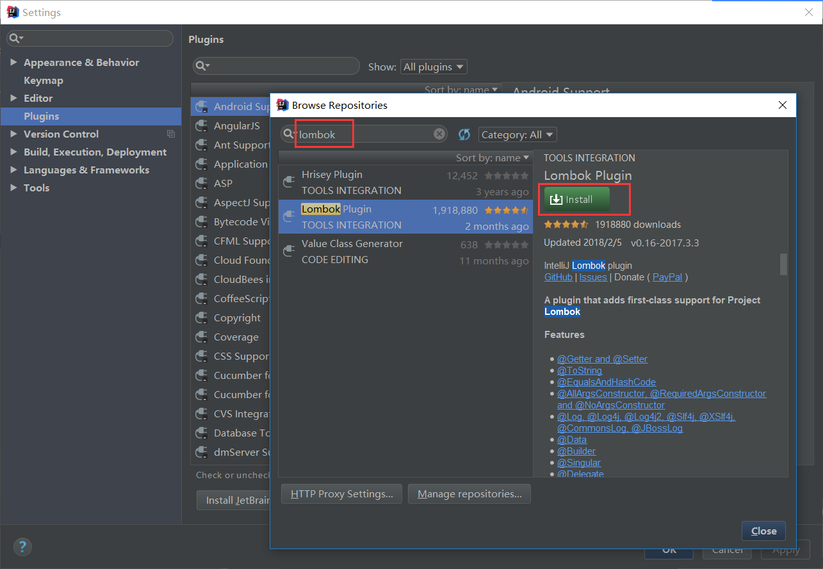
Task: Click Install JetBrains plugin button
Action: pyautogui.click(x=234, y=500)
